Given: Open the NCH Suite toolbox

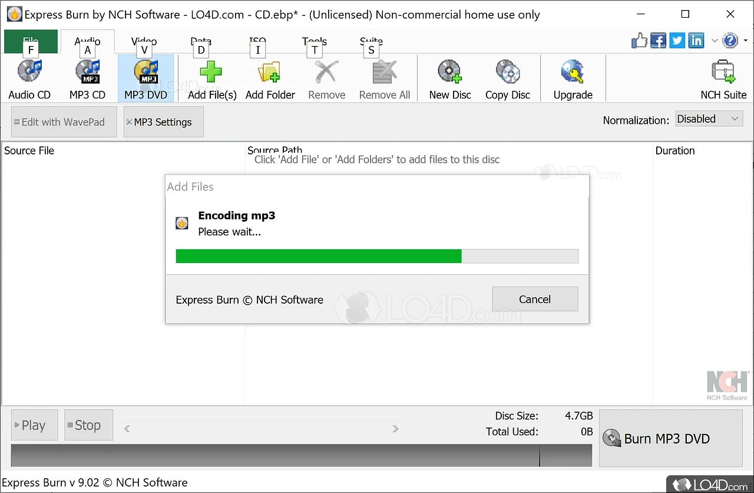Looking at the screenshot, I should pos(723,78).
